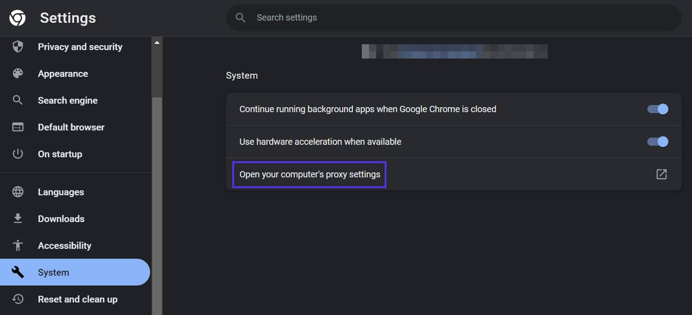Toggle hardware acceleration off

click(657, 142)
